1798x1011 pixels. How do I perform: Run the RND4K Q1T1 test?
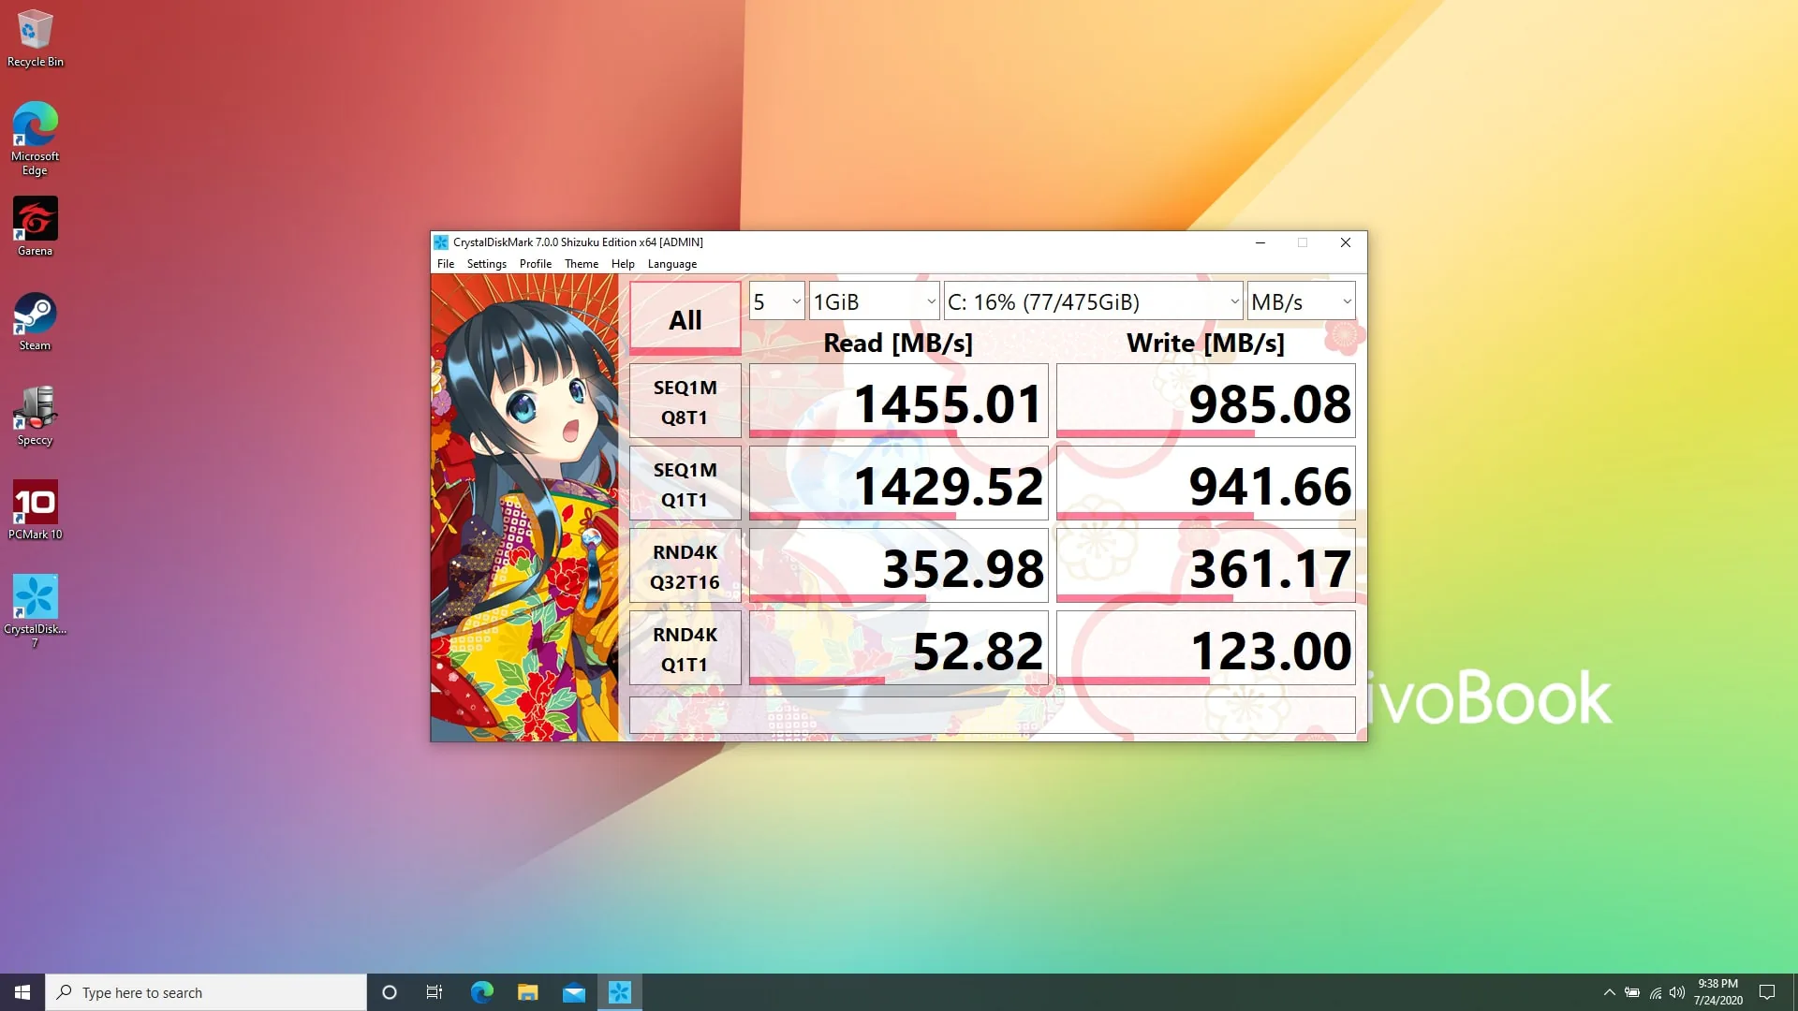point(685,649)
